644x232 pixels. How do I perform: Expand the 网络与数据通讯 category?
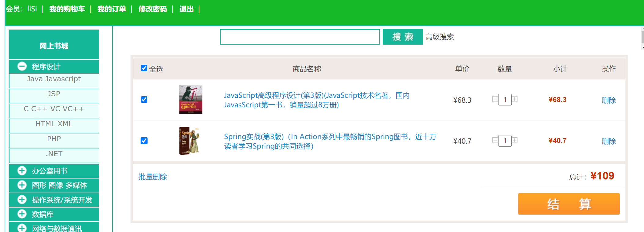22,228
